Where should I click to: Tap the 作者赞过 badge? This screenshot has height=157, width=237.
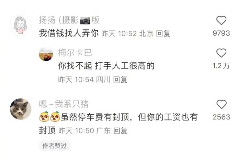point(55,146)
